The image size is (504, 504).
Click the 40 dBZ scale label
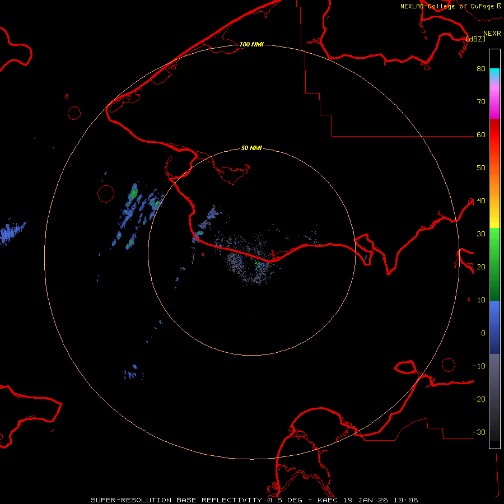tap(481, 201)
